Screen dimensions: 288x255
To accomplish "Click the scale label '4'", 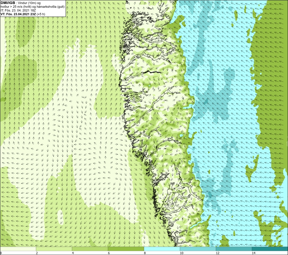I will pyautogui.click(x=73, y=253).
